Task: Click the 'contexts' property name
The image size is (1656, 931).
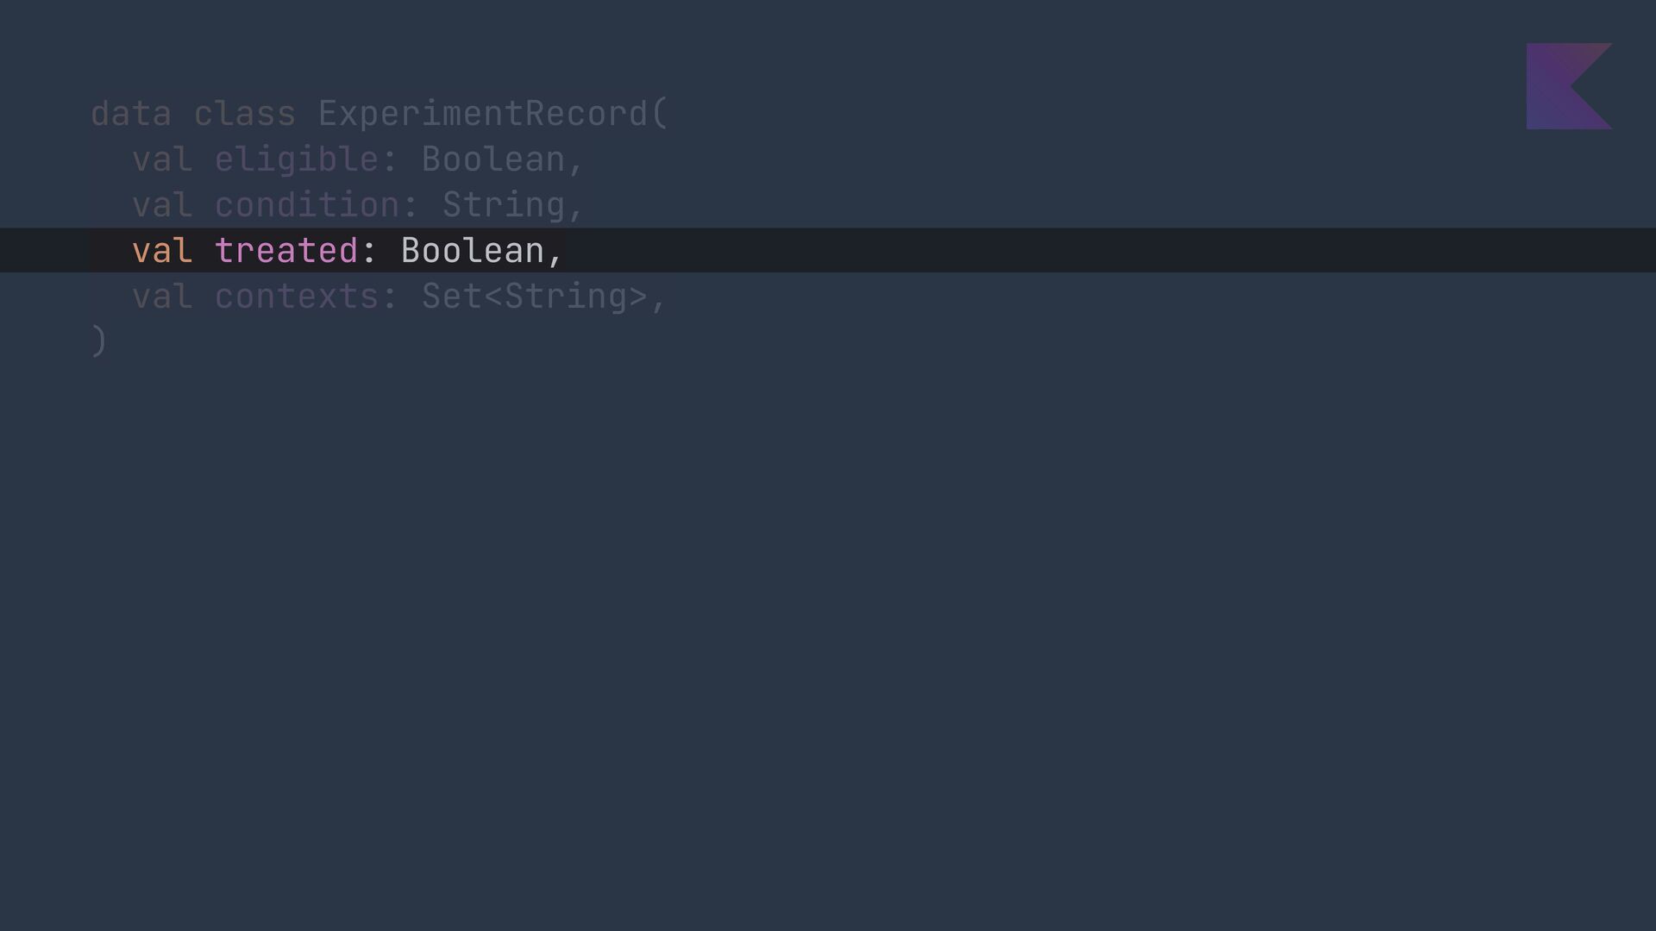Action: pyautogui.click(x=297, y=297)
